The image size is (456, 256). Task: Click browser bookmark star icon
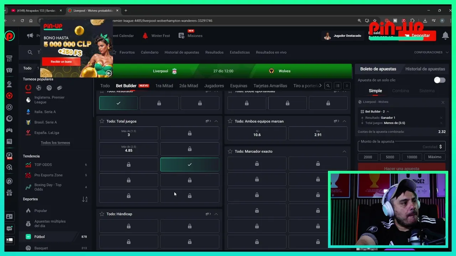tap(375, 21)
